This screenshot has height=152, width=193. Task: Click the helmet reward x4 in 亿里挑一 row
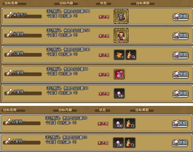point(131,55)
